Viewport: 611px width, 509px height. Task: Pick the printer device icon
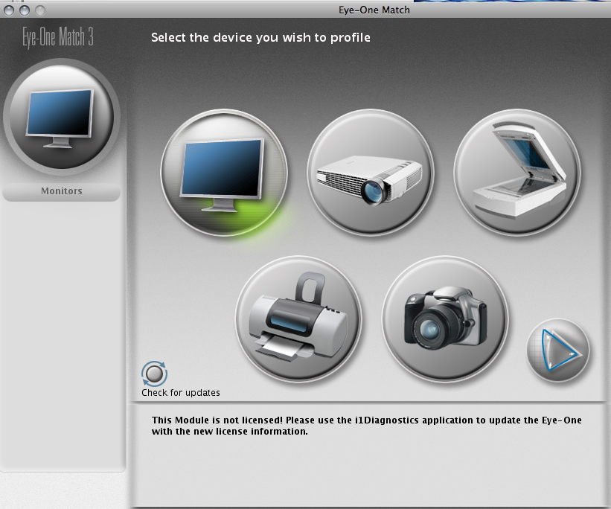point(298,318)
